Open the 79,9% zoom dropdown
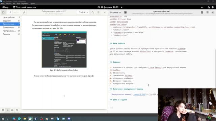This screenshot has width=216, height=121. (83, 12)
